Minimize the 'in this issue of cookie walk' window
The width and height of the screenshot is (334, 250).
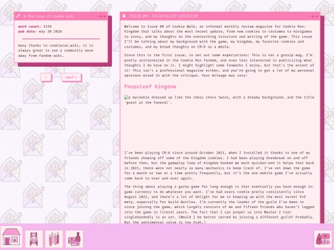pyautogui.click(x=98, y=17)
